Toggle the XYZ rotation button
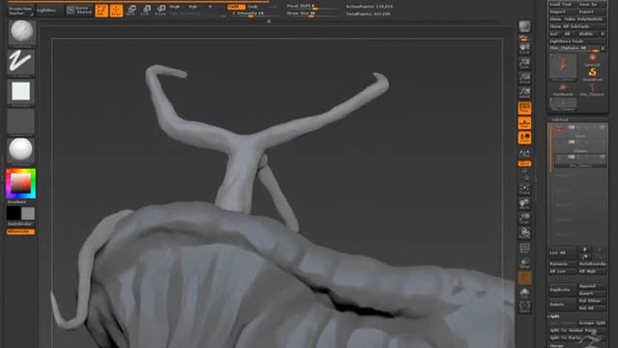Viewport: 618px width, 348px height. [524, 163]
